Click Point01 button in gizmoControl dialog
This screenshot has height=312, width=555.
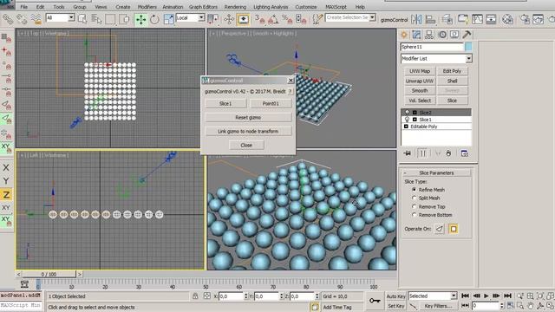point(271,104)
